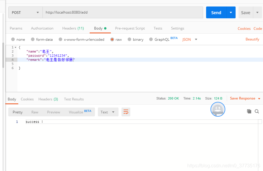Click the 124 B size value
The width and height of the screenshot is (263, 171).
tap(218, 98)
